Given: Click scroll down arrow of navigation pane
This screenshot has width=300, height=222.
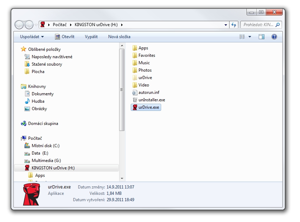Looking at the screenshot, I should (x=122, y=178).
